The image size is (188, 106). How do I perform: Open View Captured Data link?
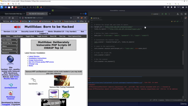pos(75,36)
